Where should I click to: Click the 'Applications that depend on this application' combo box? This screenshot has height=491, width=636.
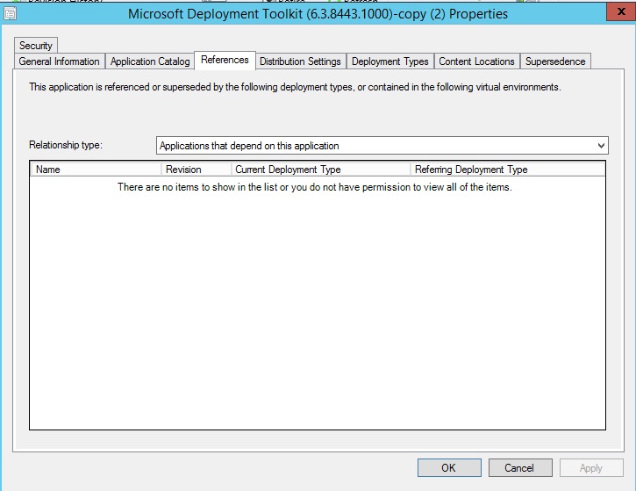click(x=377, y=146)
